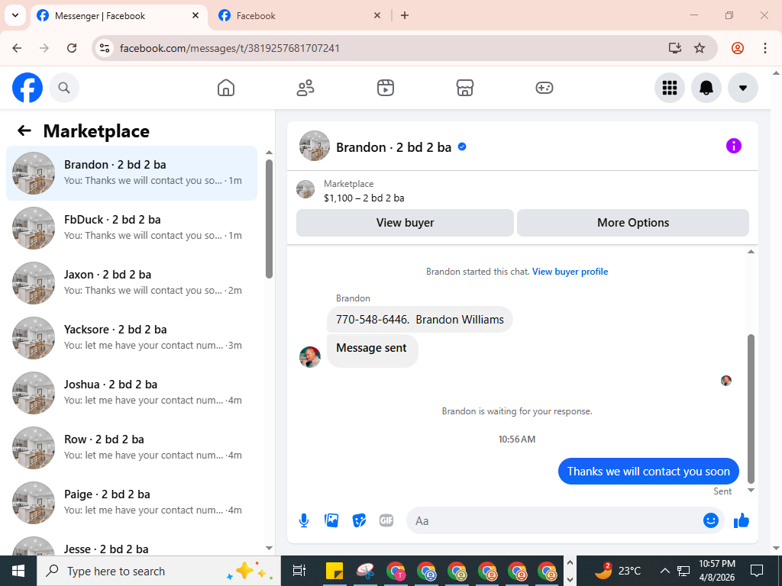Viewport: 782px width, 586px height.
Task: Open the GIF picker icon
Action: coord(386,520)
